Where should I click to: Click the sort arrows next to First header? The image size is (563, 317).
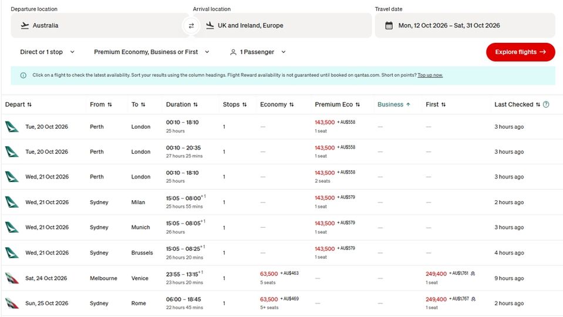[443, 104]
